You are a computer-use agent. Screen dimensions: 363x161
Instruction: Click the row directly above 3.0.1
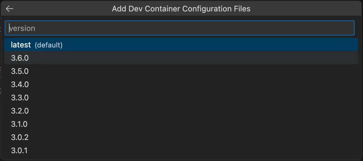coord(181,137)
